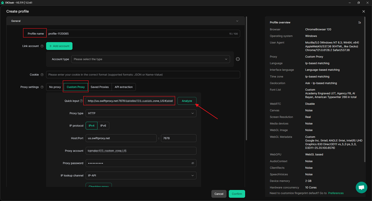The height and width of the screenshot is (201, 372).
Task: Collapse the General section
Action: pyautogui.click(x=237, y=21)
